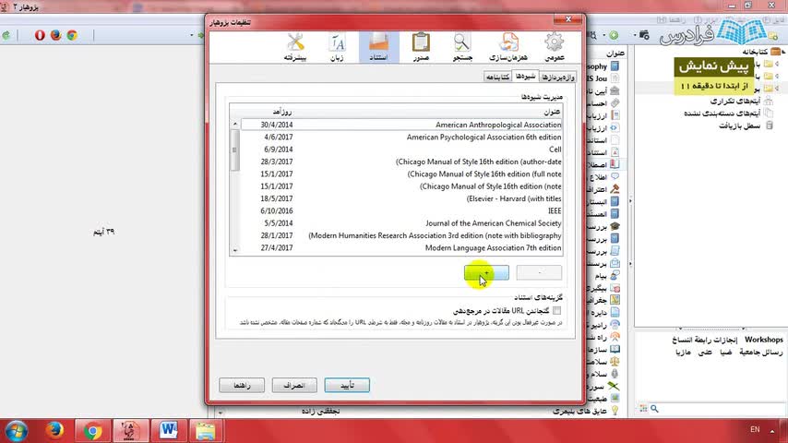788x443 pixels.
Task: Open the سطل بازیافت trash
Action: click(x=739, y=126)
